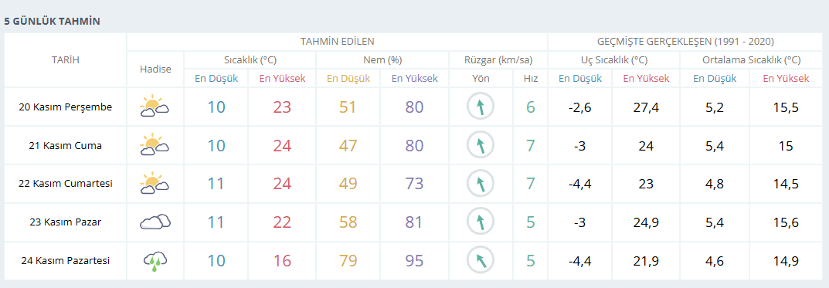
Task: Click the Rüzgar (km/sa) header
Action: 498,59
